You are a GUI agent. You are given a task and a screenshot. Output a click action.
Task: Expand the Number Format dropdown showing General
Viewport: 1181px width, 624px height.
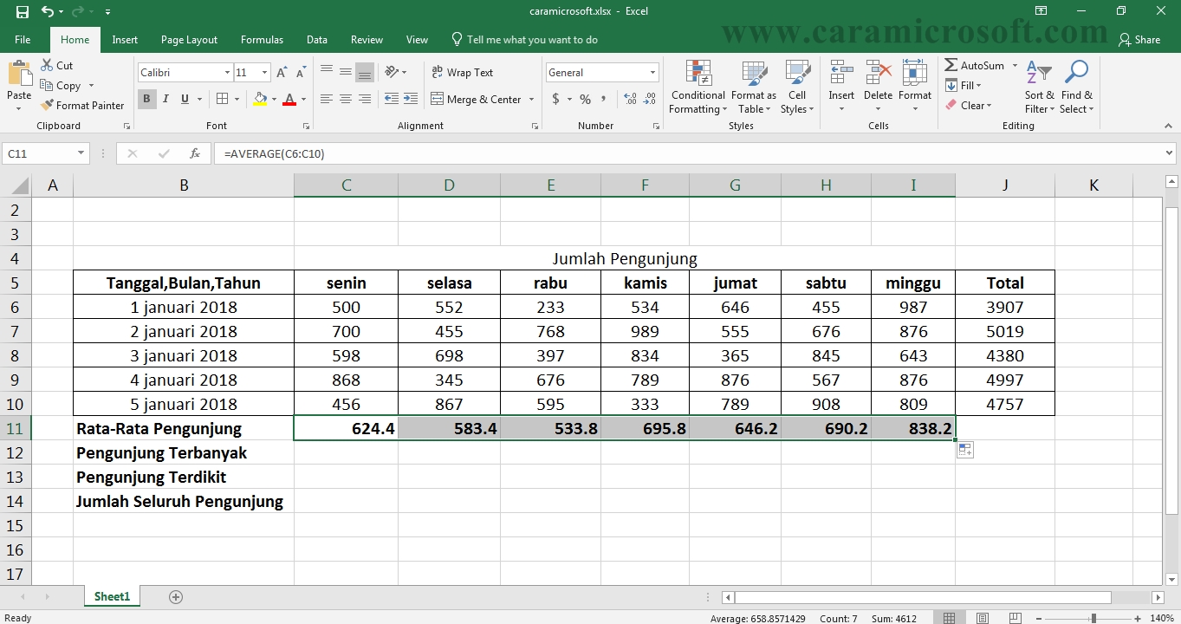654,72
